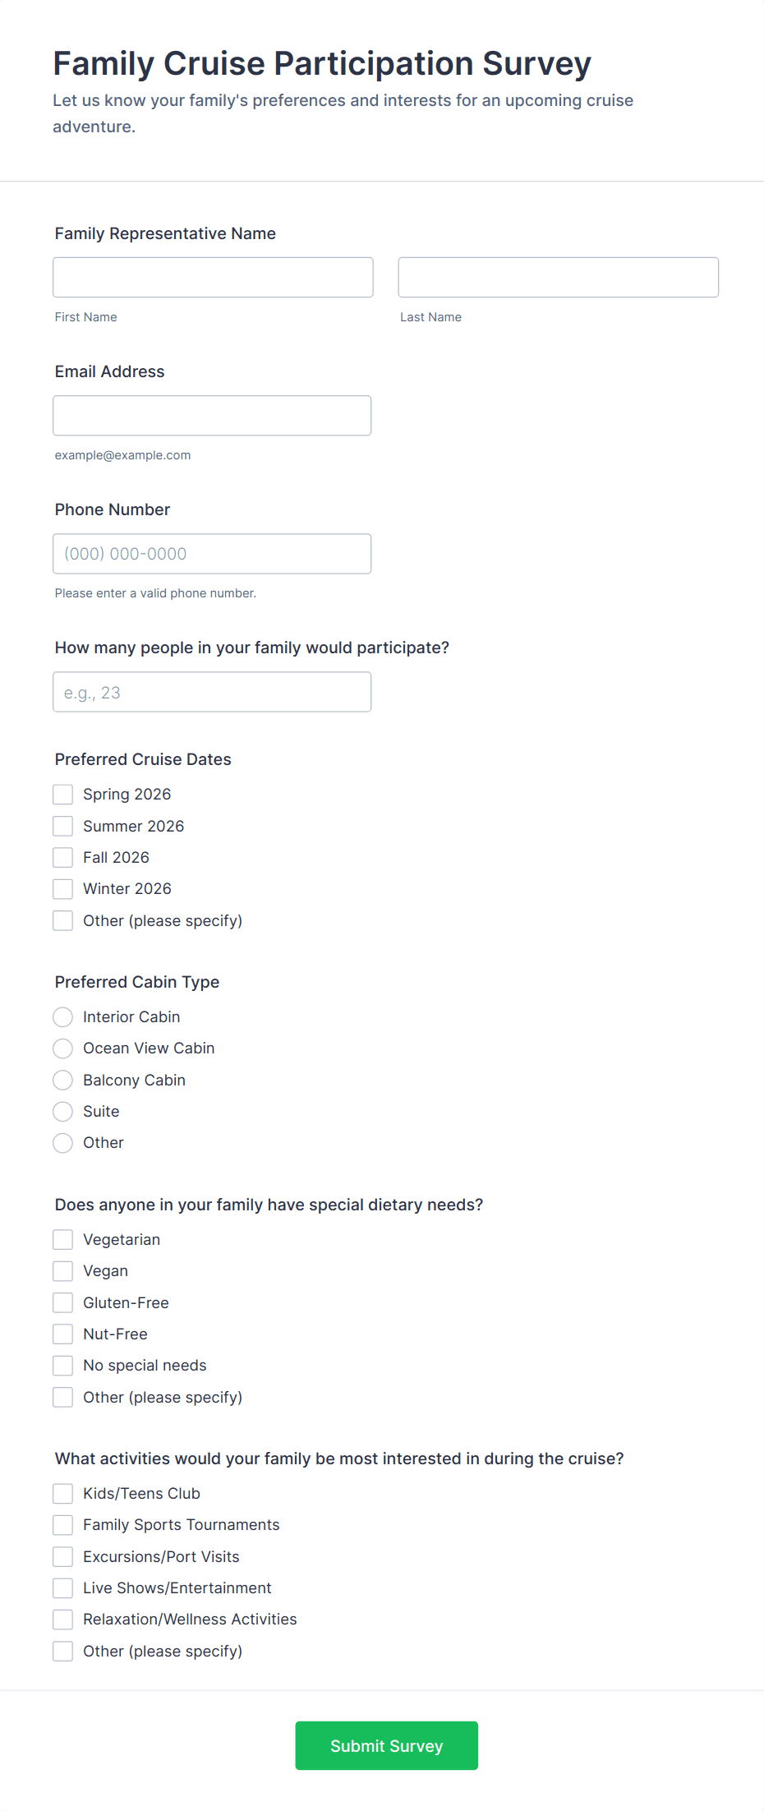Pick the Balcony Cabin radio button

pyautogui.click(x=63, y=1081)
